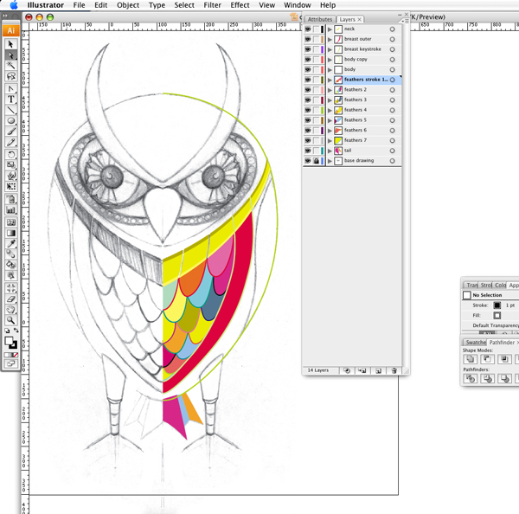Select the Direct Selection tool
Screen dimensions: 519x514
tap(11, 55)
